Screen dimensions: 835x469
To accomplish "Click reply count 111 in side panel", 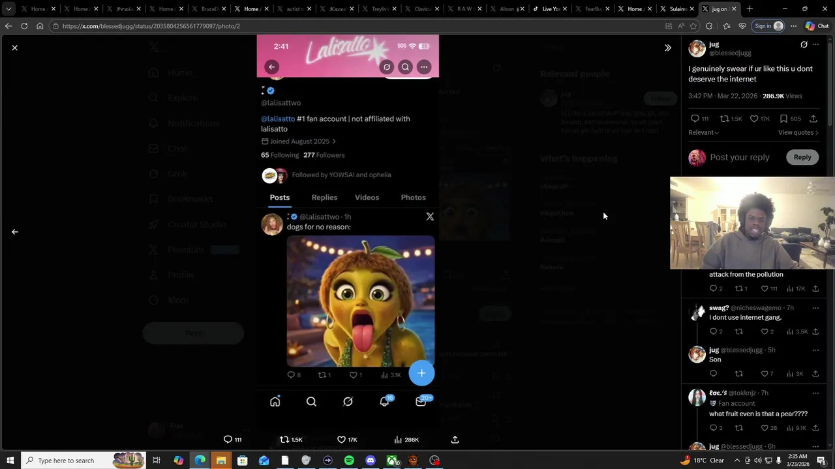I will pyautogui.click(x=700, y=119).
